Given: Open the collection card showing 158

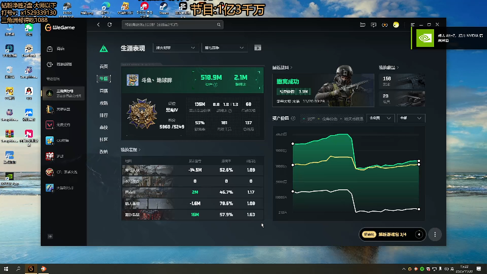Looking at the screenshot, I should pos(402,82).
